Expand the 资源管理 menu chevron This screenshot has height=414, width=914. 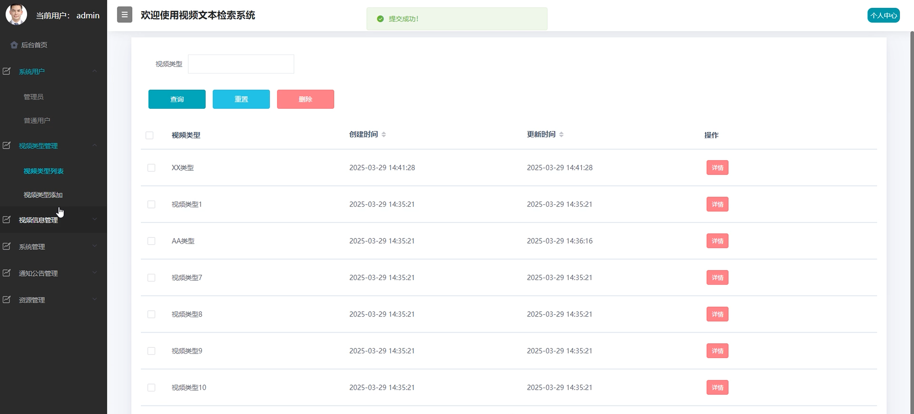95,299
